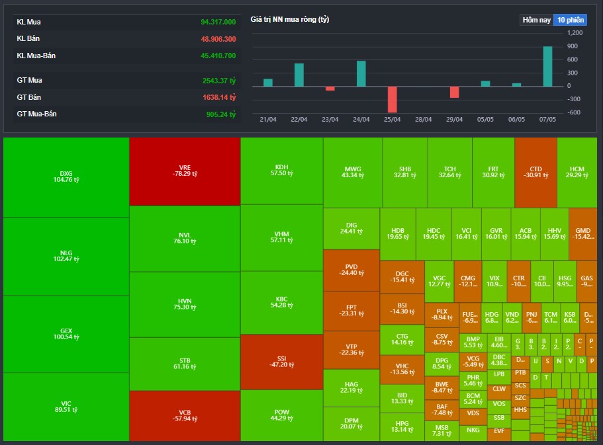Open the HAG 22.19 tỷ tile
The height and width of the screenshot is (445, 603).
[x=351, y=387]
